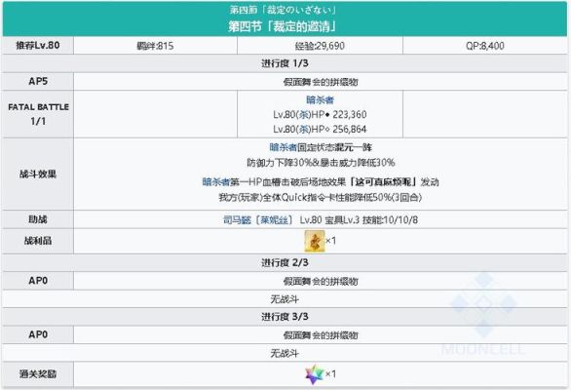This screenshot has height=390, width=571.
Task: Click the AP0 cell under 进行度 3/3
Action: coord(38,334)
